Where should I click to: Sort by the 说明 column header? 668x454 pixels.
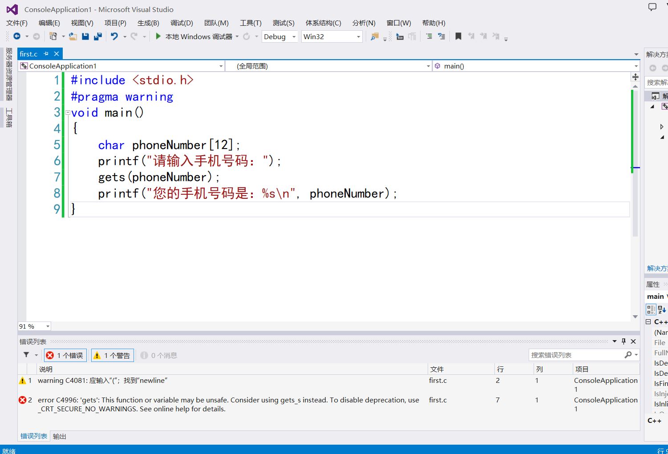(232, 369)
